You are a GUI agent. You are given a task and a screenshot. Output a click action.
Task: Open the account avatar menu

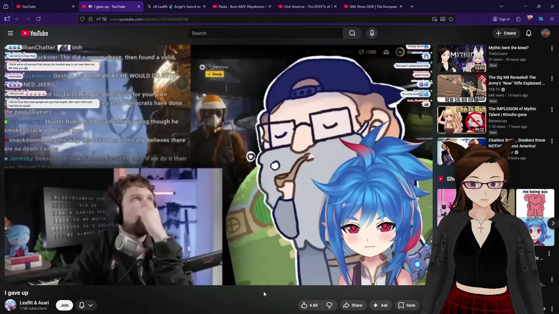pyautogui.click(x=545, y=33)
